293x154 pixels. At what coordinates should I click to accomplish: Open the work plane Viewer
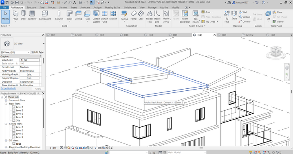coord(278,21)
